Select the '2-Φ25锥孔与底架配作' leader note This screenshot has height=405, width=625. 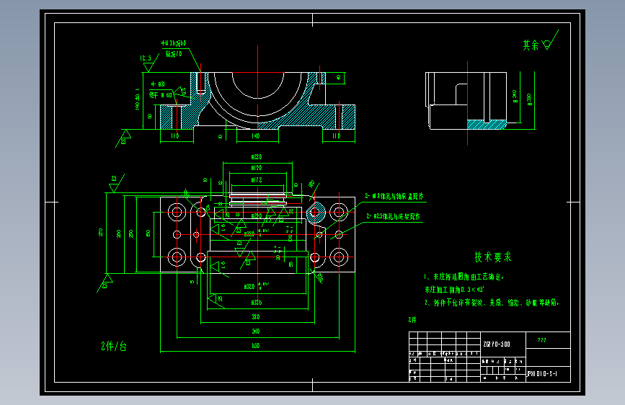click(x=393, y=216)
